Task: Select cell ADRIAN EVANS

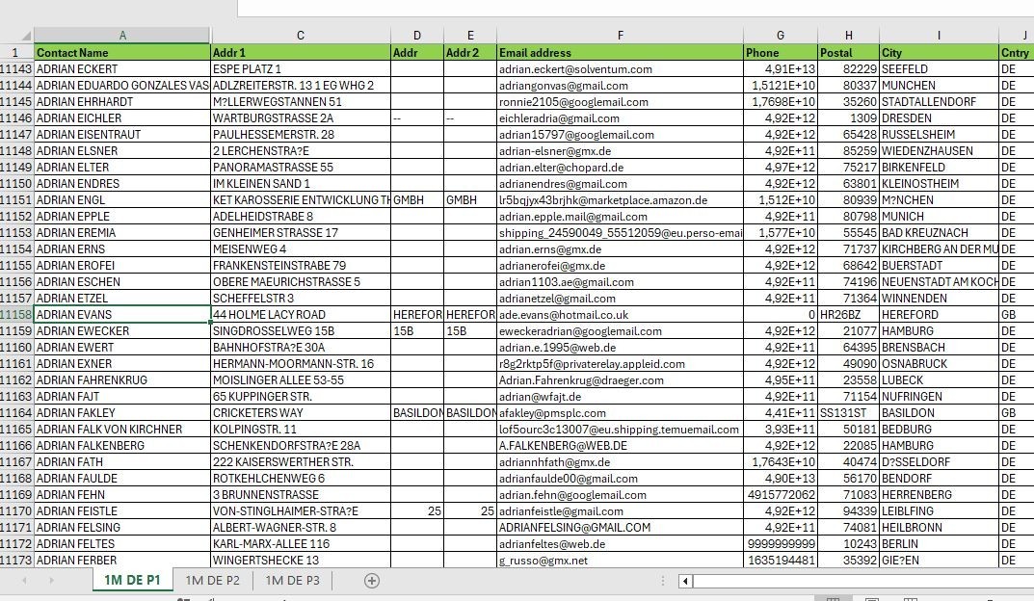Action: click(122, 314)
